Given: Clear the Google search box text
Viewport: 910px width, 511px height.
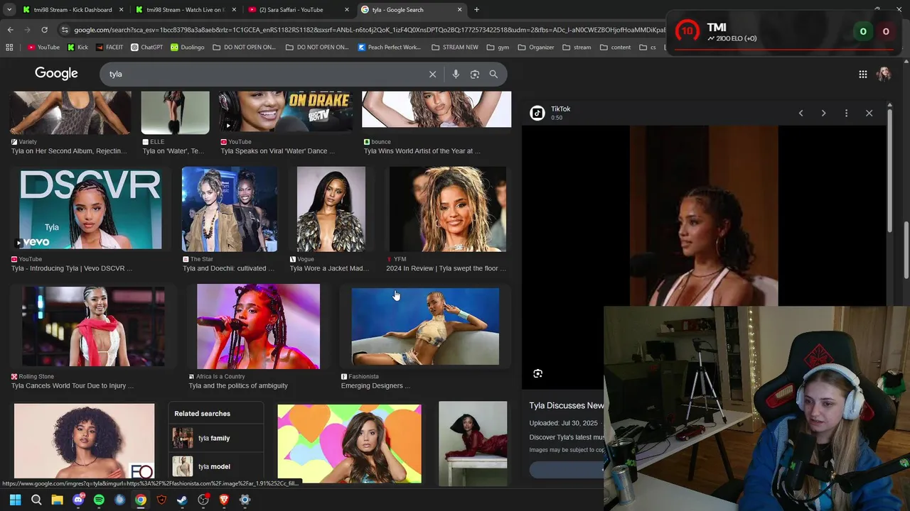Looking at the screenshot, I should (432, 74).
